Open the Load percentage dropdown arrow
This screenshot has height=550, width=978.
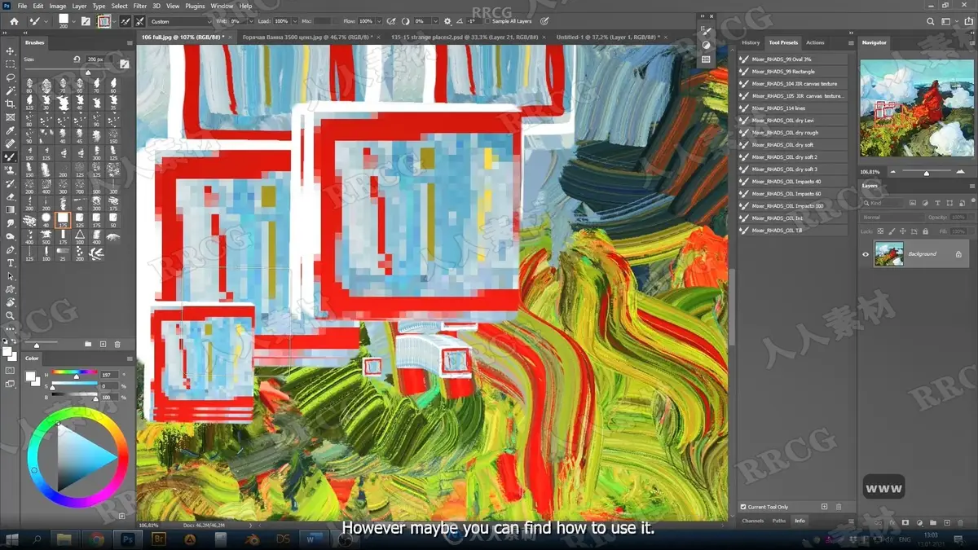(x=293, y=21)
